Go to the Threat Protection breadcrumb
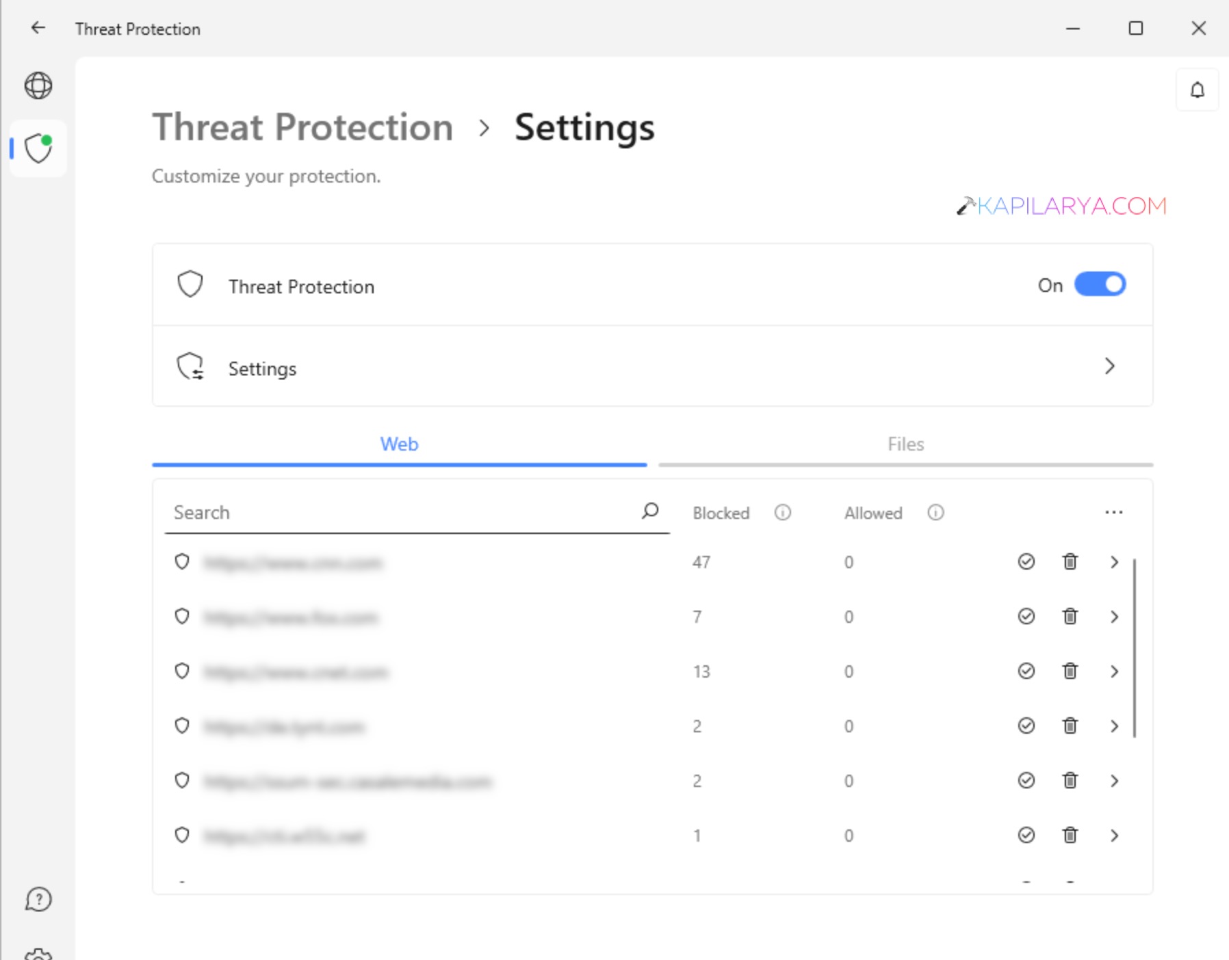 302,127
